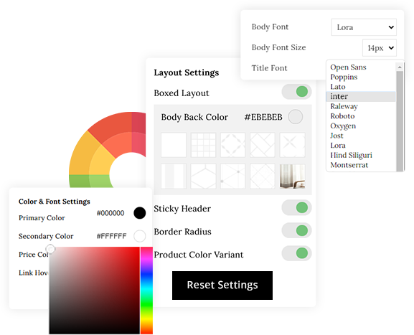Click the color picker circular handle
The height and width of the screenshot is (335, 414).
point(50,249)
